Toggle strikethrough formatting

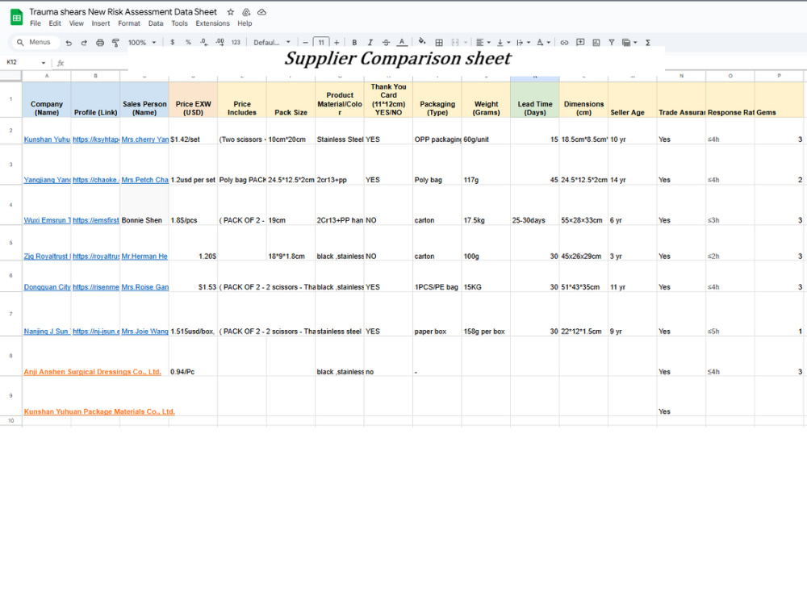(386, 43)
